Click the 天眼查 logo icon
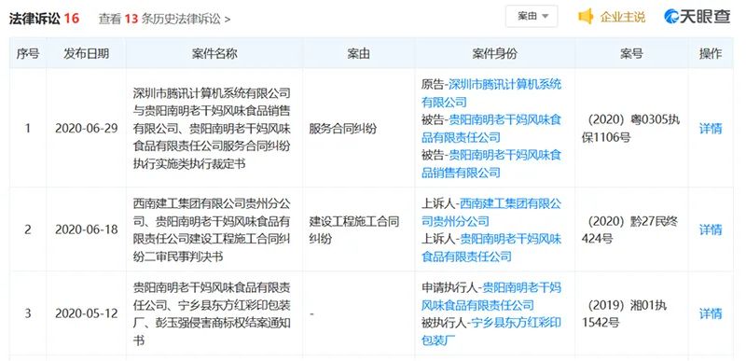 (x=670, y=17)
